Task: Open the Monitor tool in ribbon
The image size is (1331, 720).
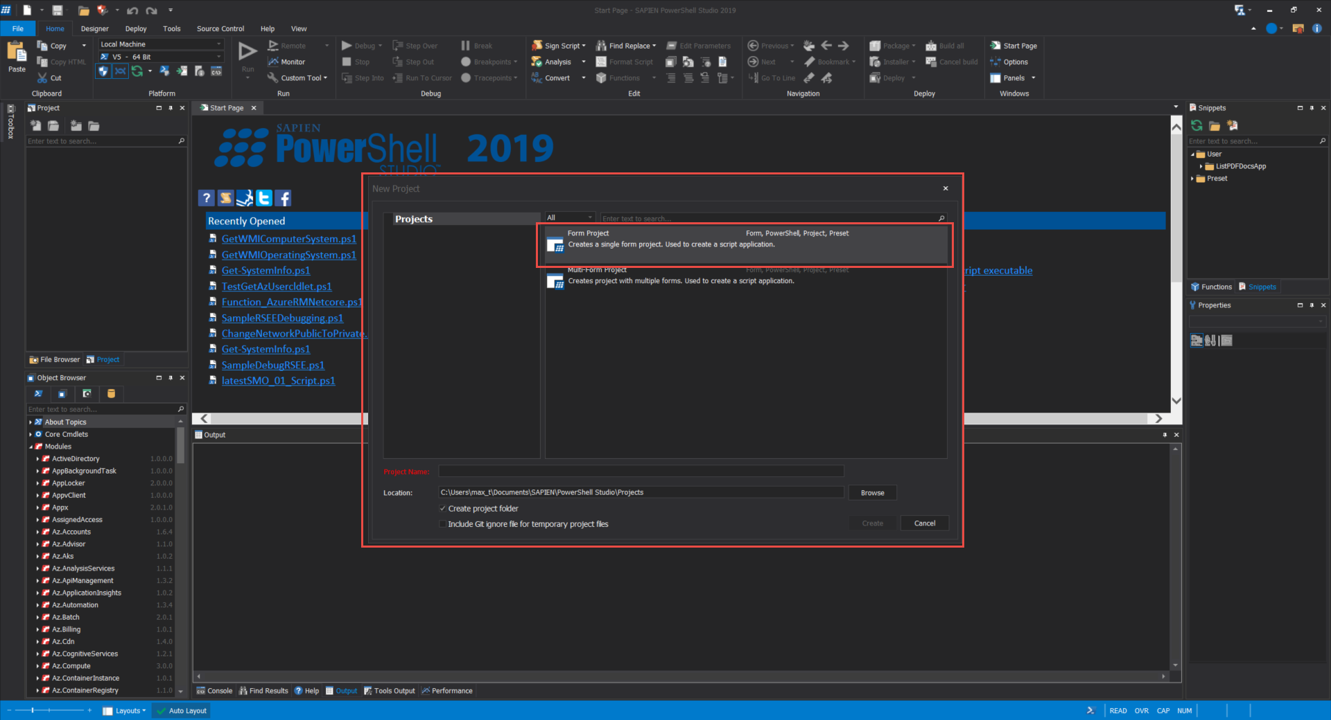Action: 287,62
